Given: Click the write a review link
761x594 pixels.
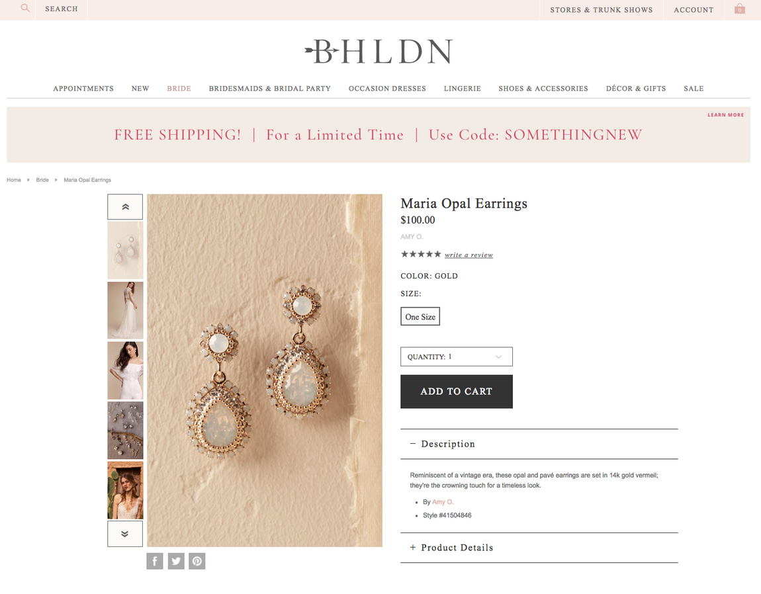Looking at the screenshot, I should click(469, 255).
